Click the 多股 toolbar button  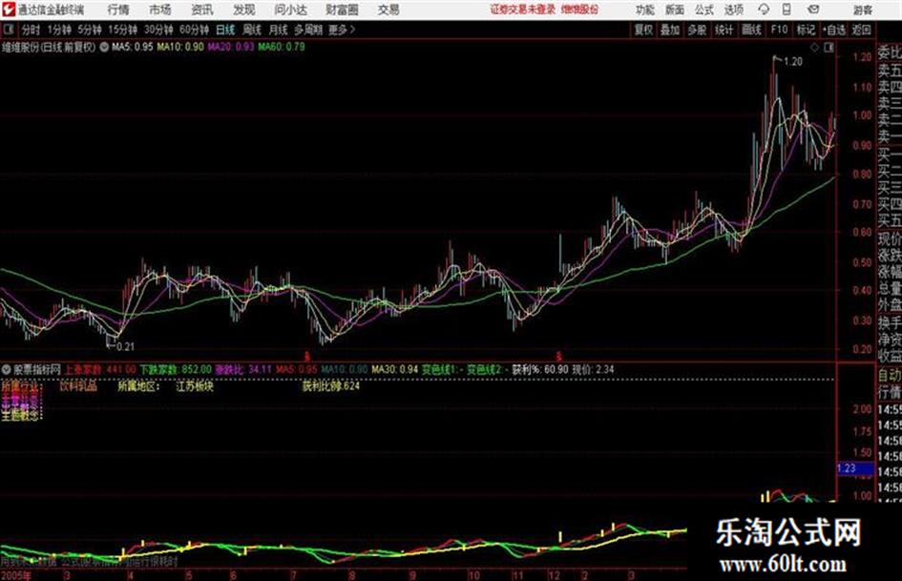coord(697,30)
